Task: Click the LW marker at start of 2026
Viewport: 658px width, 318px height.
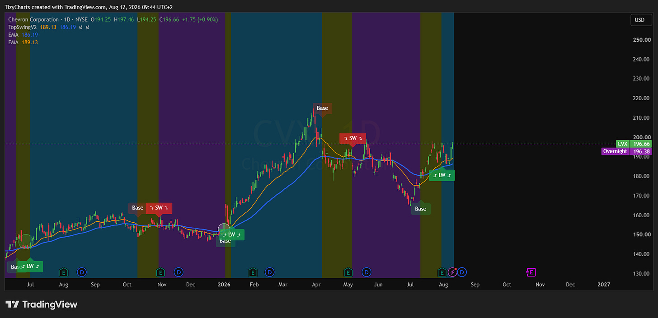Action: [x=231, y=235]
